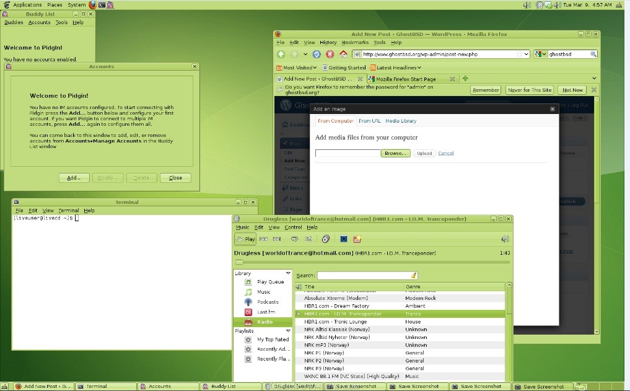The width and height of the screenshot is (630, 391).
Task: Close the Add an Image dialog
Action: click(x=553, y=109)
